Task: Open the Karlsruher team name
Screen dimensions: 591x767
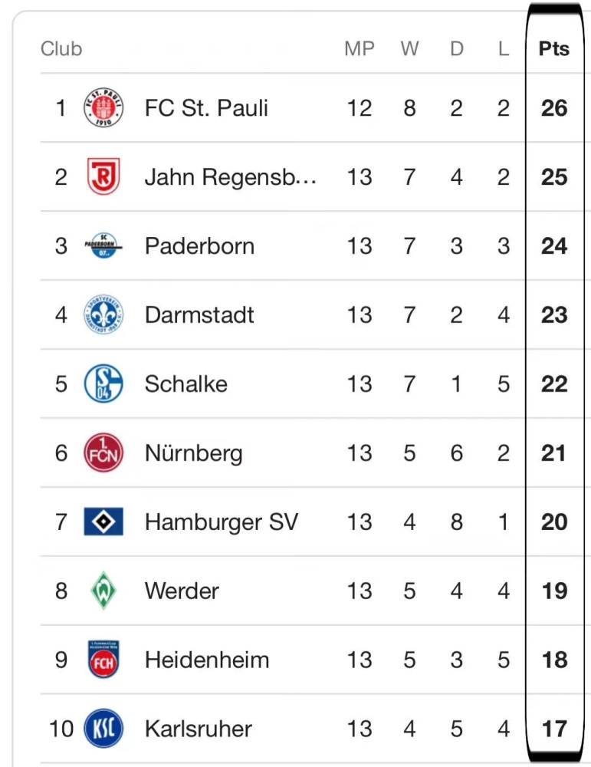Action: pos(199,729)
